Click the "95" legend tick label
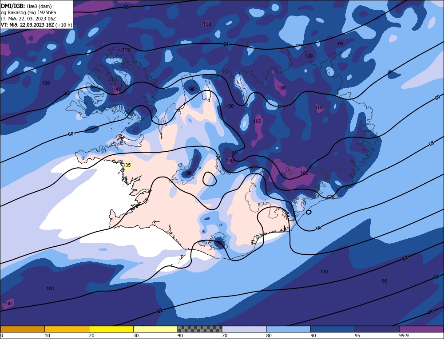This screenshot has width=444, height=339. (x=357, y=335)
